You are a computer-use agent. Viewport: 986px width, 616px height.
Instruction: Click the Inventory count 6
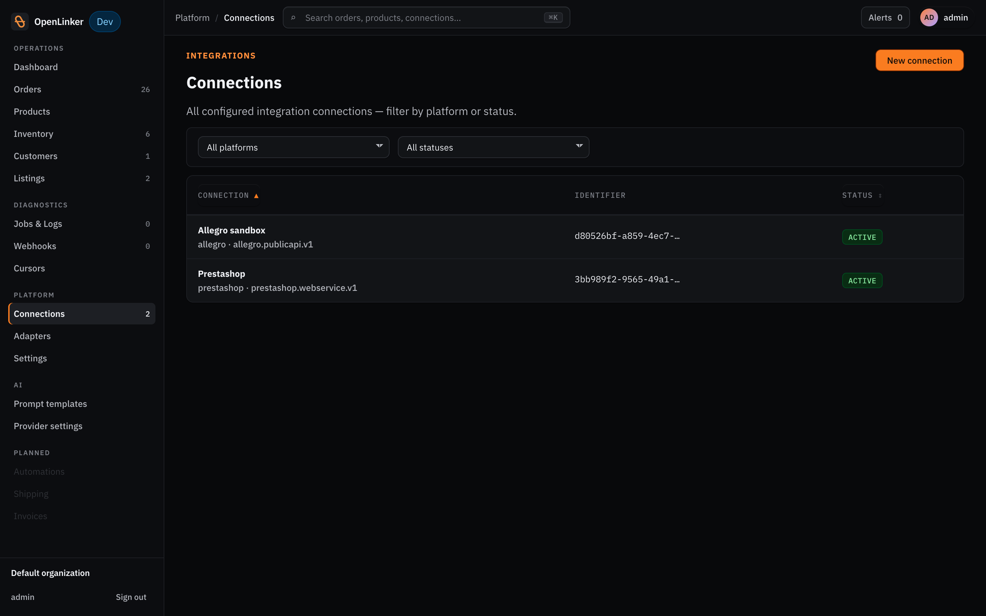pyautogui.click(x=148, y=134)
